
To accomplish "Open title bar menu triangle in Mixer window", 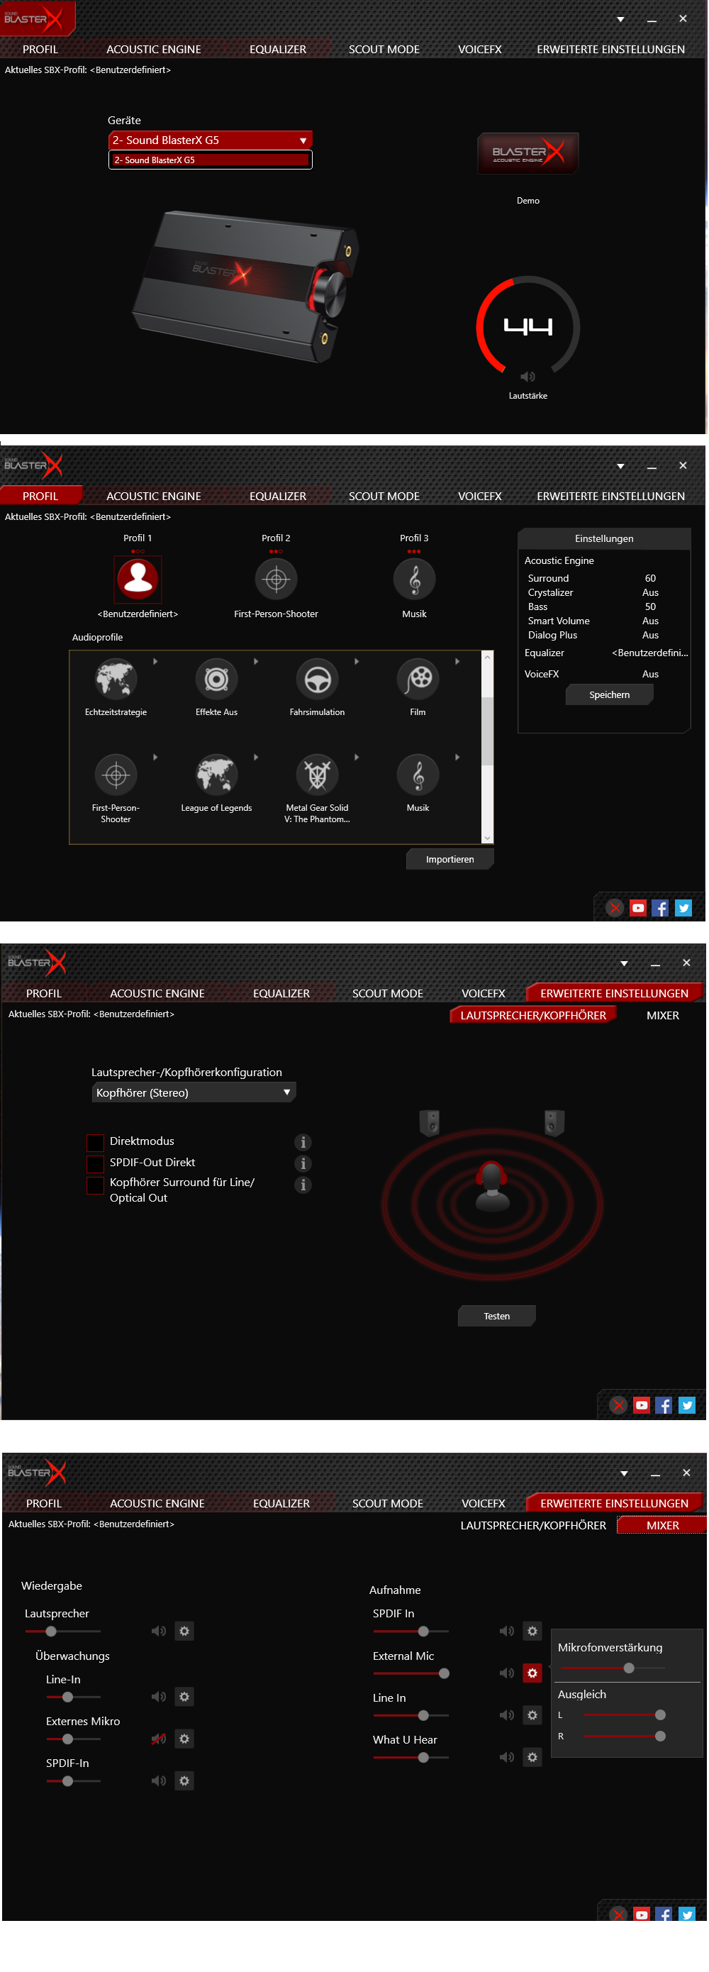I will 624,1473.
